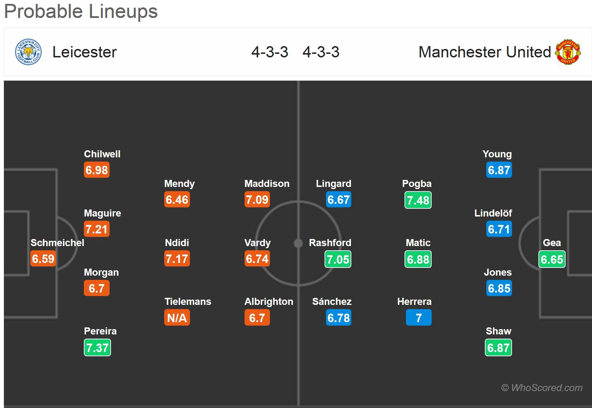Open the Manchester United team link
The image size is (592, 408).
tap(485, 52)
